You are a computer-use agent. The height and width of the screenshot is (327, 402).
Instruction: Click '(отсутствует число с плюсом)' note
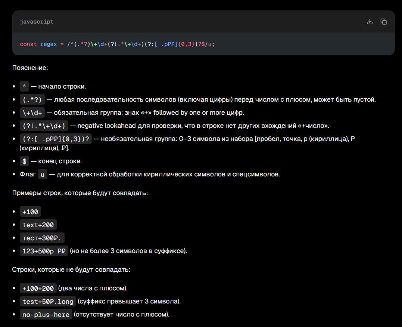(122, 314)
